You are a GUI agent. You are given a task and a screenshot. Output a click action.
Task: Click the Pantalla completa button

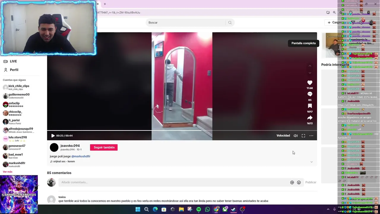[x=303, y=43]
